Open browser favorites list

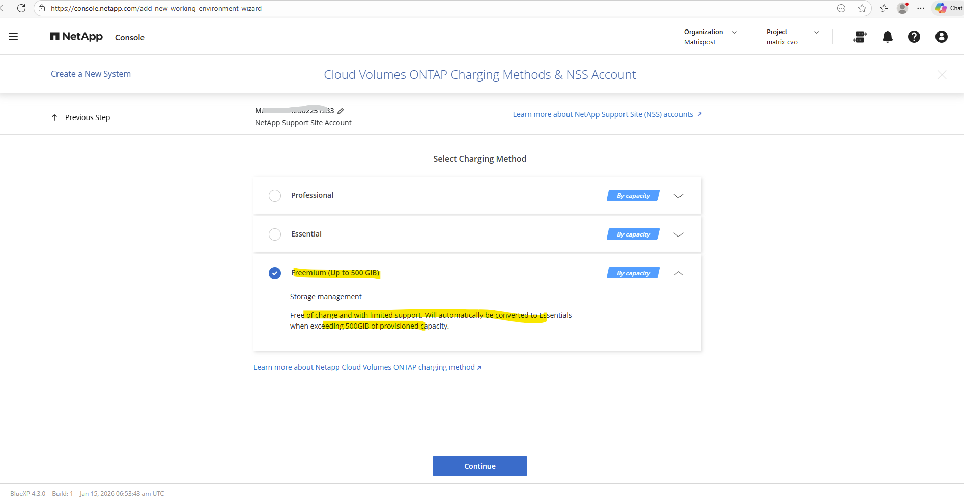coord(884,8)
